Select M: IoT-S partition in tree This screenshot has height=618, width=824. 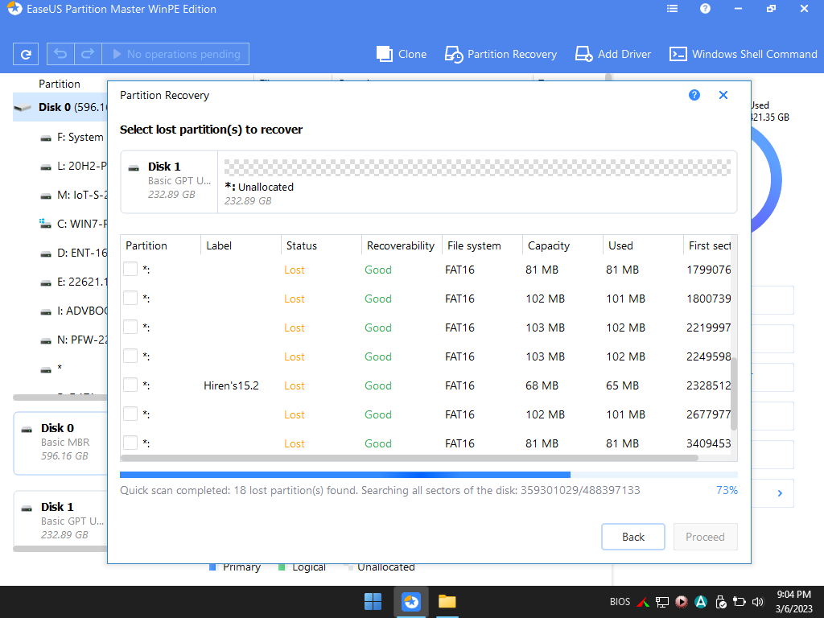[73, 195]
